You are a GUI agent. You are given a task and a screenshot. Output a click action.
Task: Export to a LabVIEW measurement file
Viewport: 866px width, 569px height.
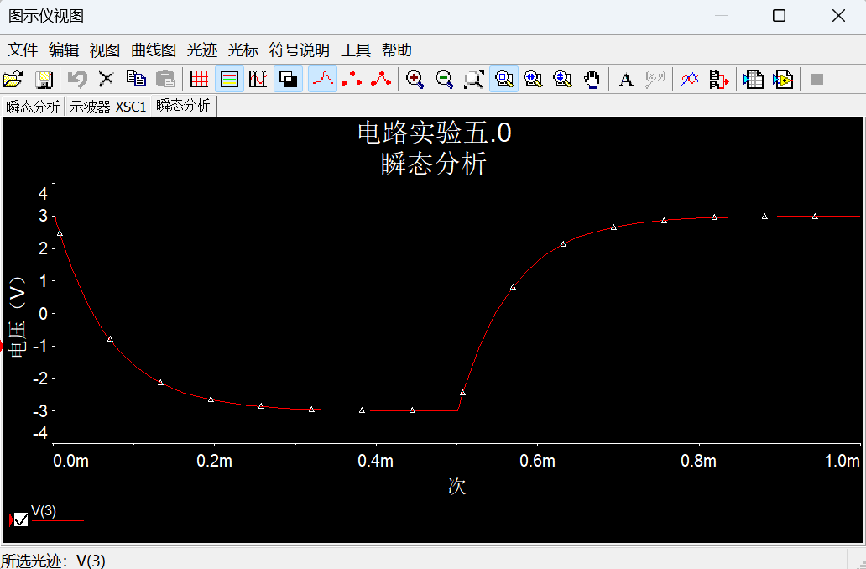(783, 79)
